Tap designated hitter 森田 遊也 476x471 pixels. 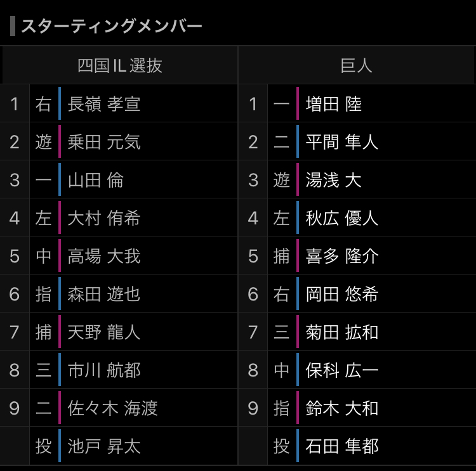pos(104,294)
